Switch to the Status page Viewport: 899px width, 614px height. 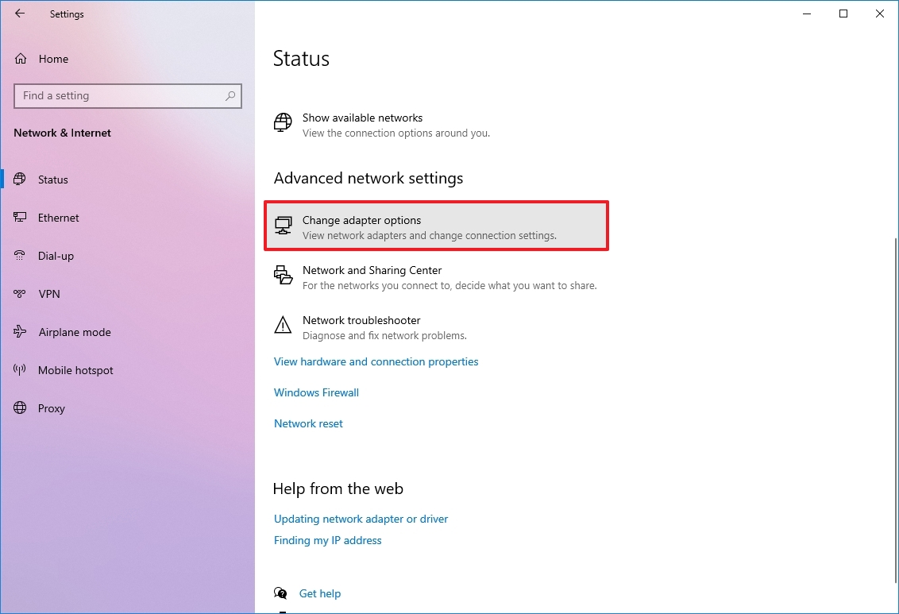click(53, 180)
